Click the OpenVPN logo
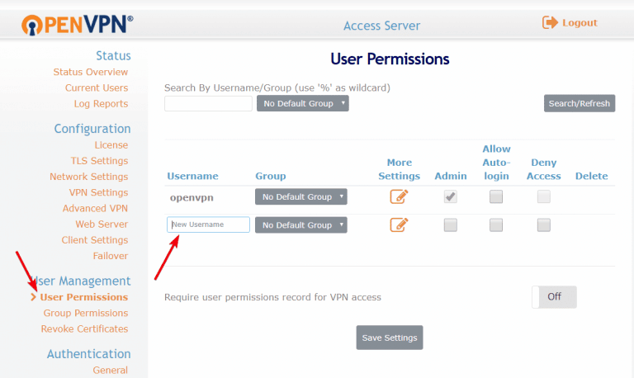The width and height of the screenshot is (634, 378). tap(78, 24)
